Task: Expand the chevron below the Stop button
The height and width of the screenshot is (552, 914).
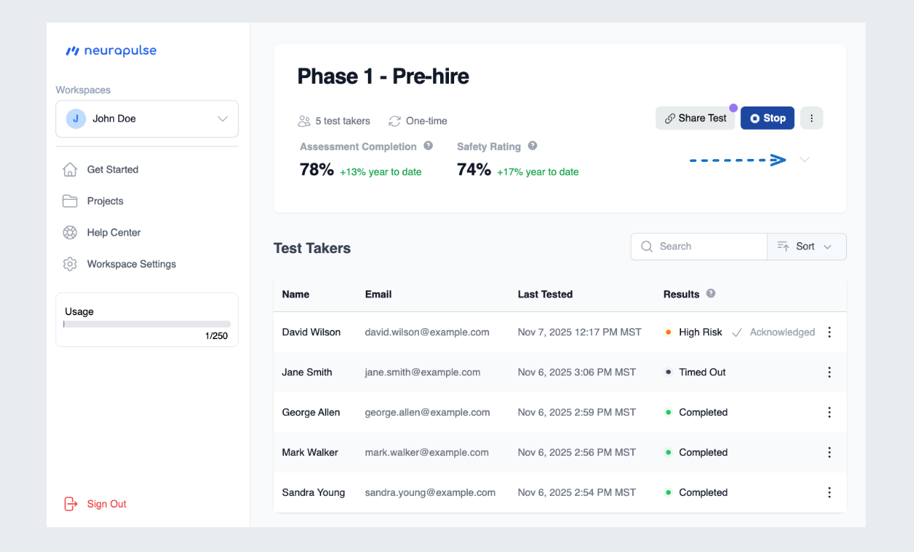Action: [x=804, y=159]
